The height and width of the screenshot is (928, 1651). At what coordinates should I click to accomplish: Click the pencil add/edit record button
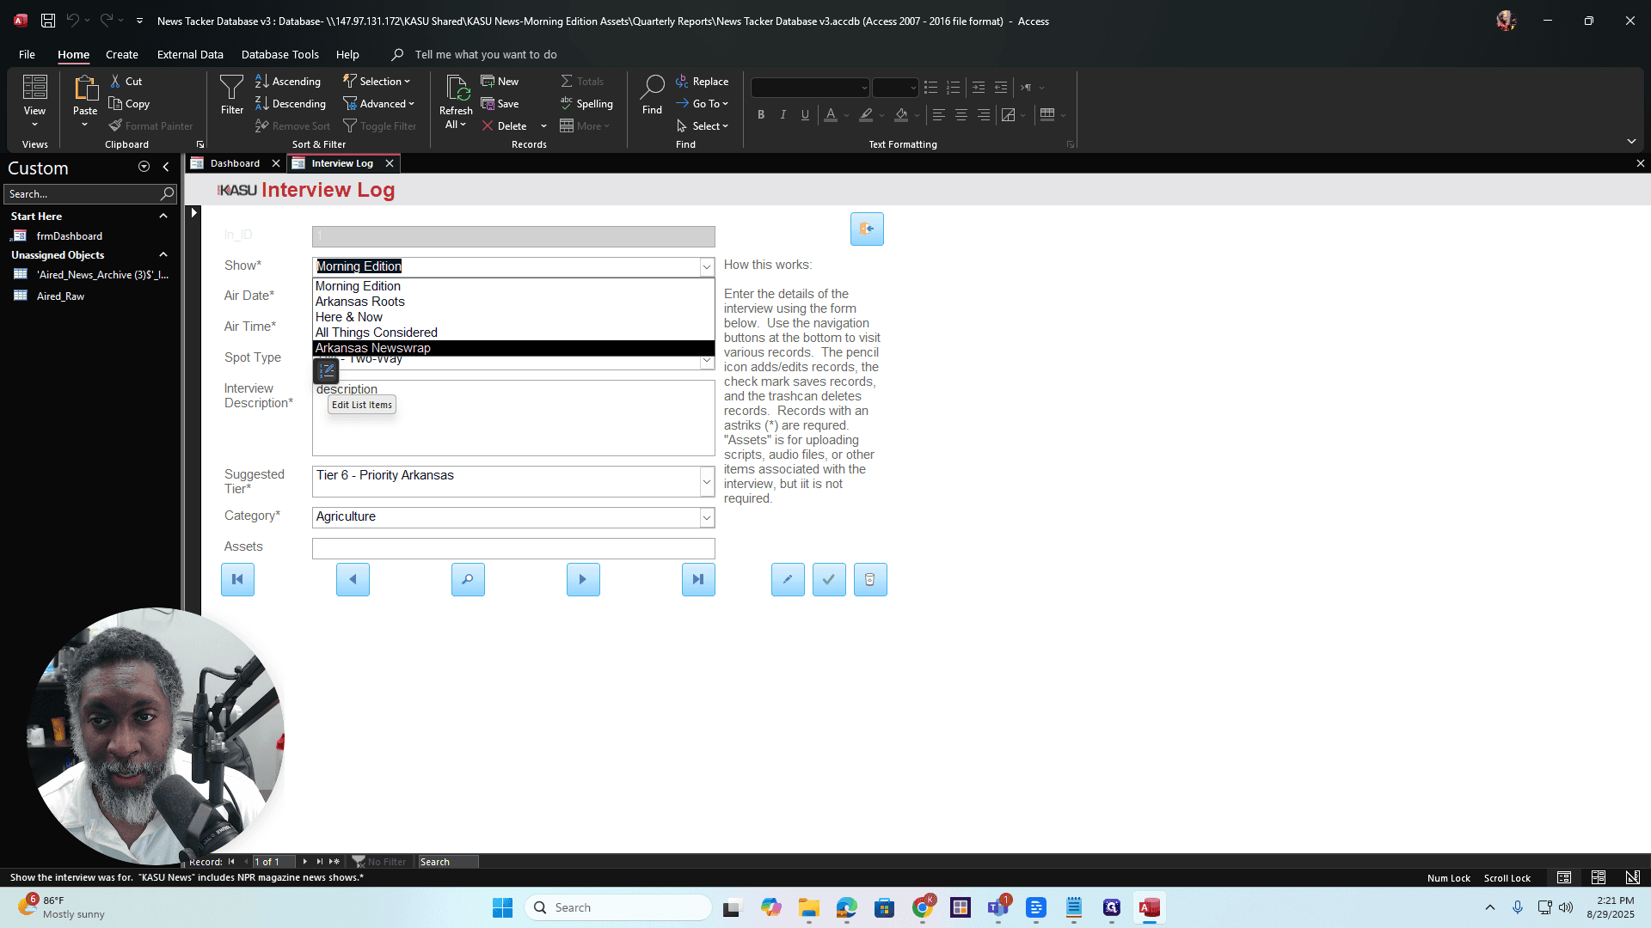coord(788,580)
